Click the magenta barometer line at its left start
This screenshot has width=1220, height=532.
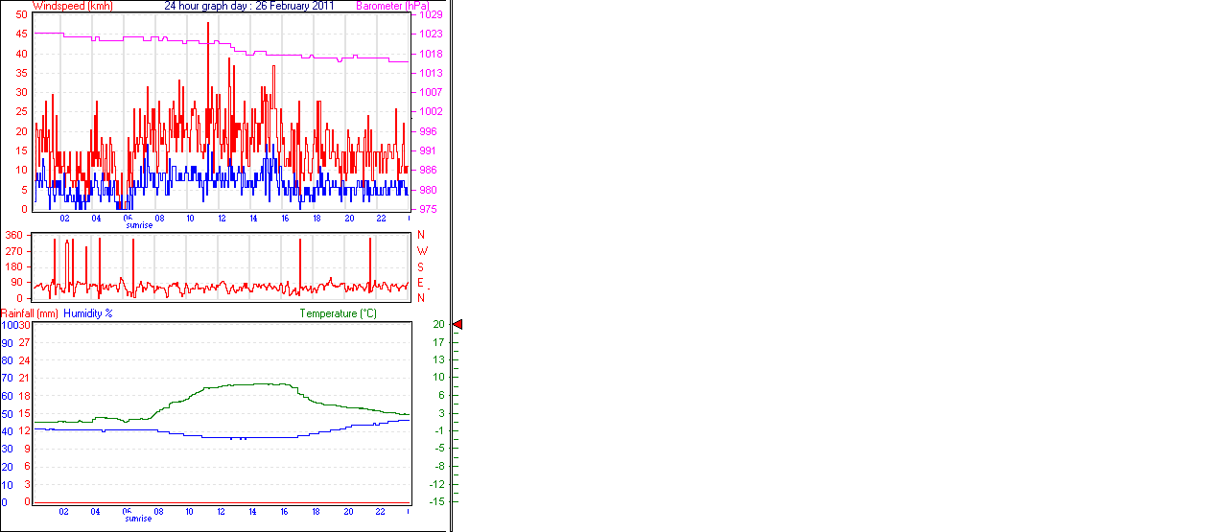38,33
